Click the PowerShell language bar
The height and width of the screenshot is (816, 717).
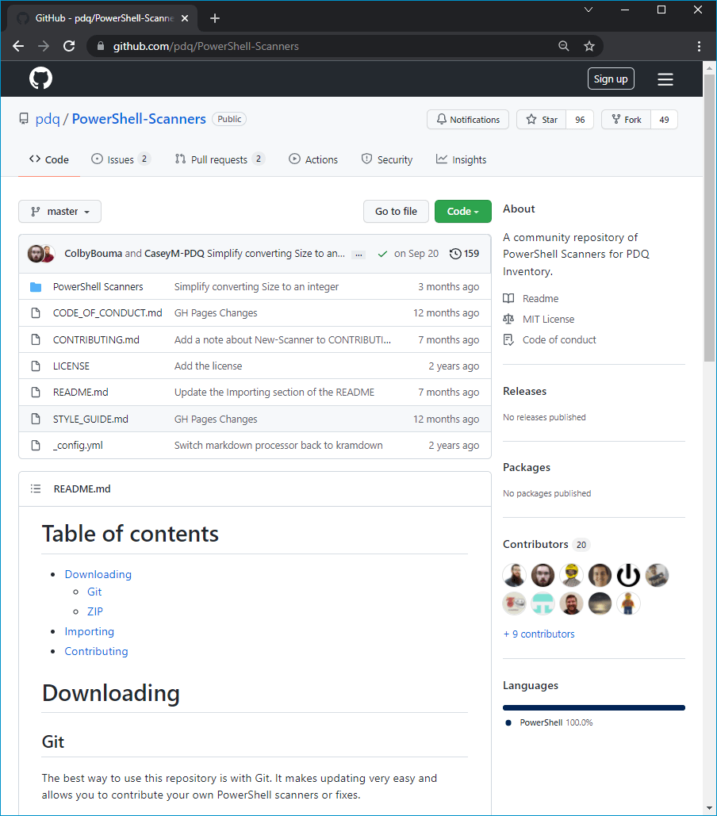594,707
